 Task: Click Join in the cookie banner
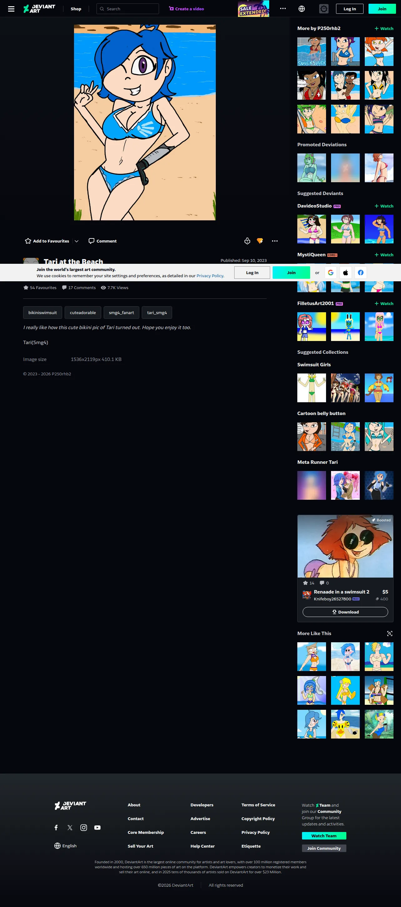[291, 273]
